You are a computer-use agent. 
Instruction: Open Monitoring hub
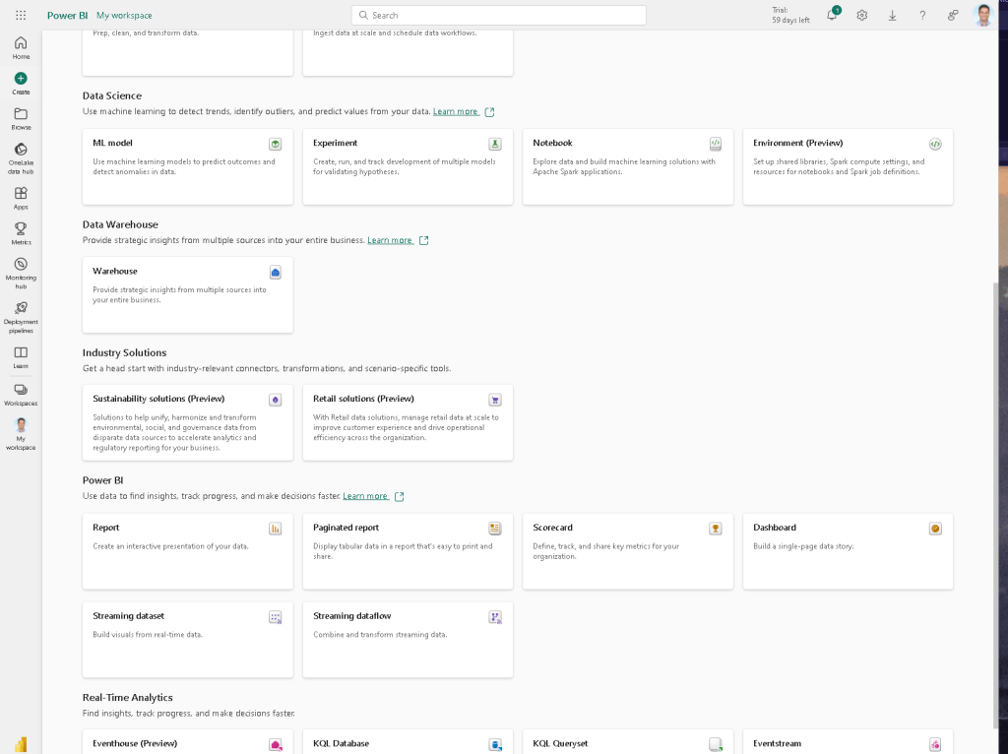(x=21, y=274)
